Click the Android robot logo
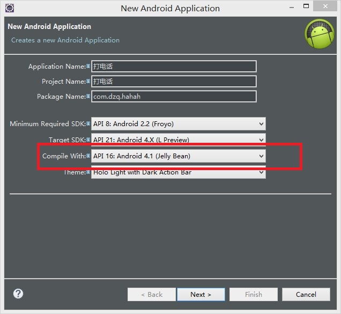Image resolution: width=341 pixels, height=314 pixels. (x=319, y=33)
